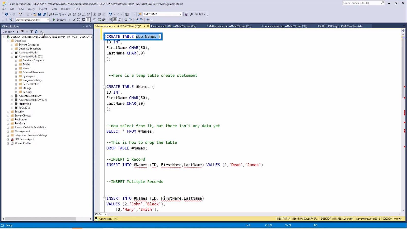Expand the Programmability folder node
This screenshot has height=229, width=407.
tap(16, 80)
